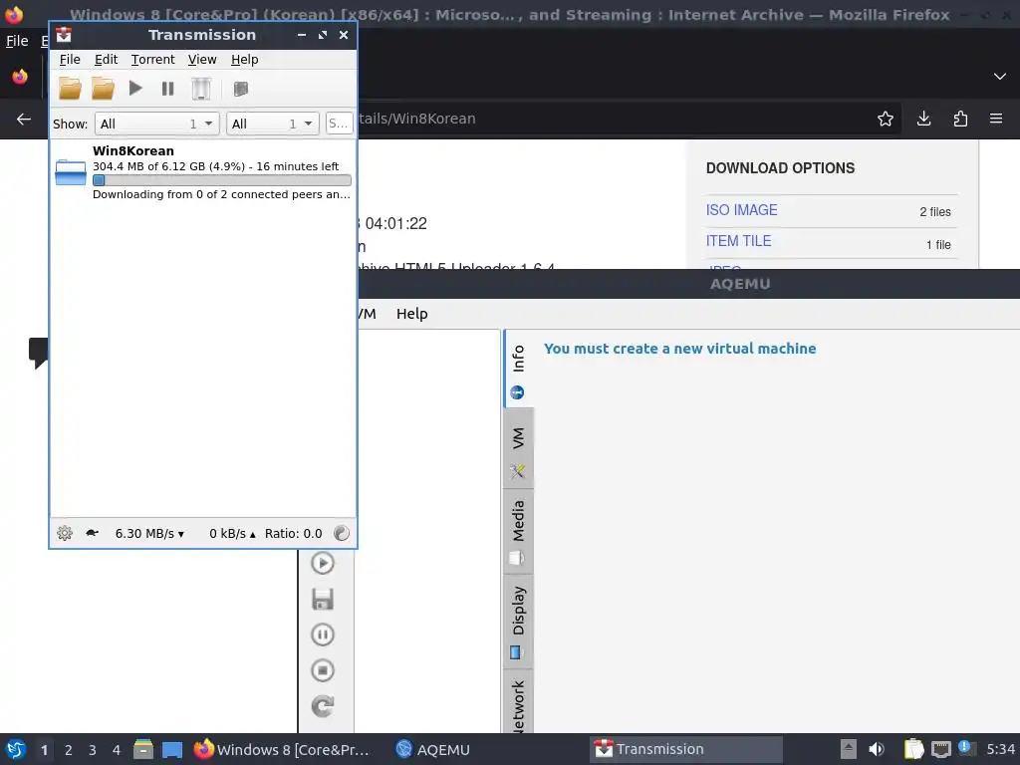The image size is (1020, 765).
Task: Click the torrent search field in Transmission
Action: click(339, 124)
